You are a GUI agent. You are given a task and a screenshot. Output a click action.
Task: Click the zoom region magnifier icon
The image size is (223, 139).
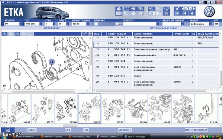(x=17, y=34)
